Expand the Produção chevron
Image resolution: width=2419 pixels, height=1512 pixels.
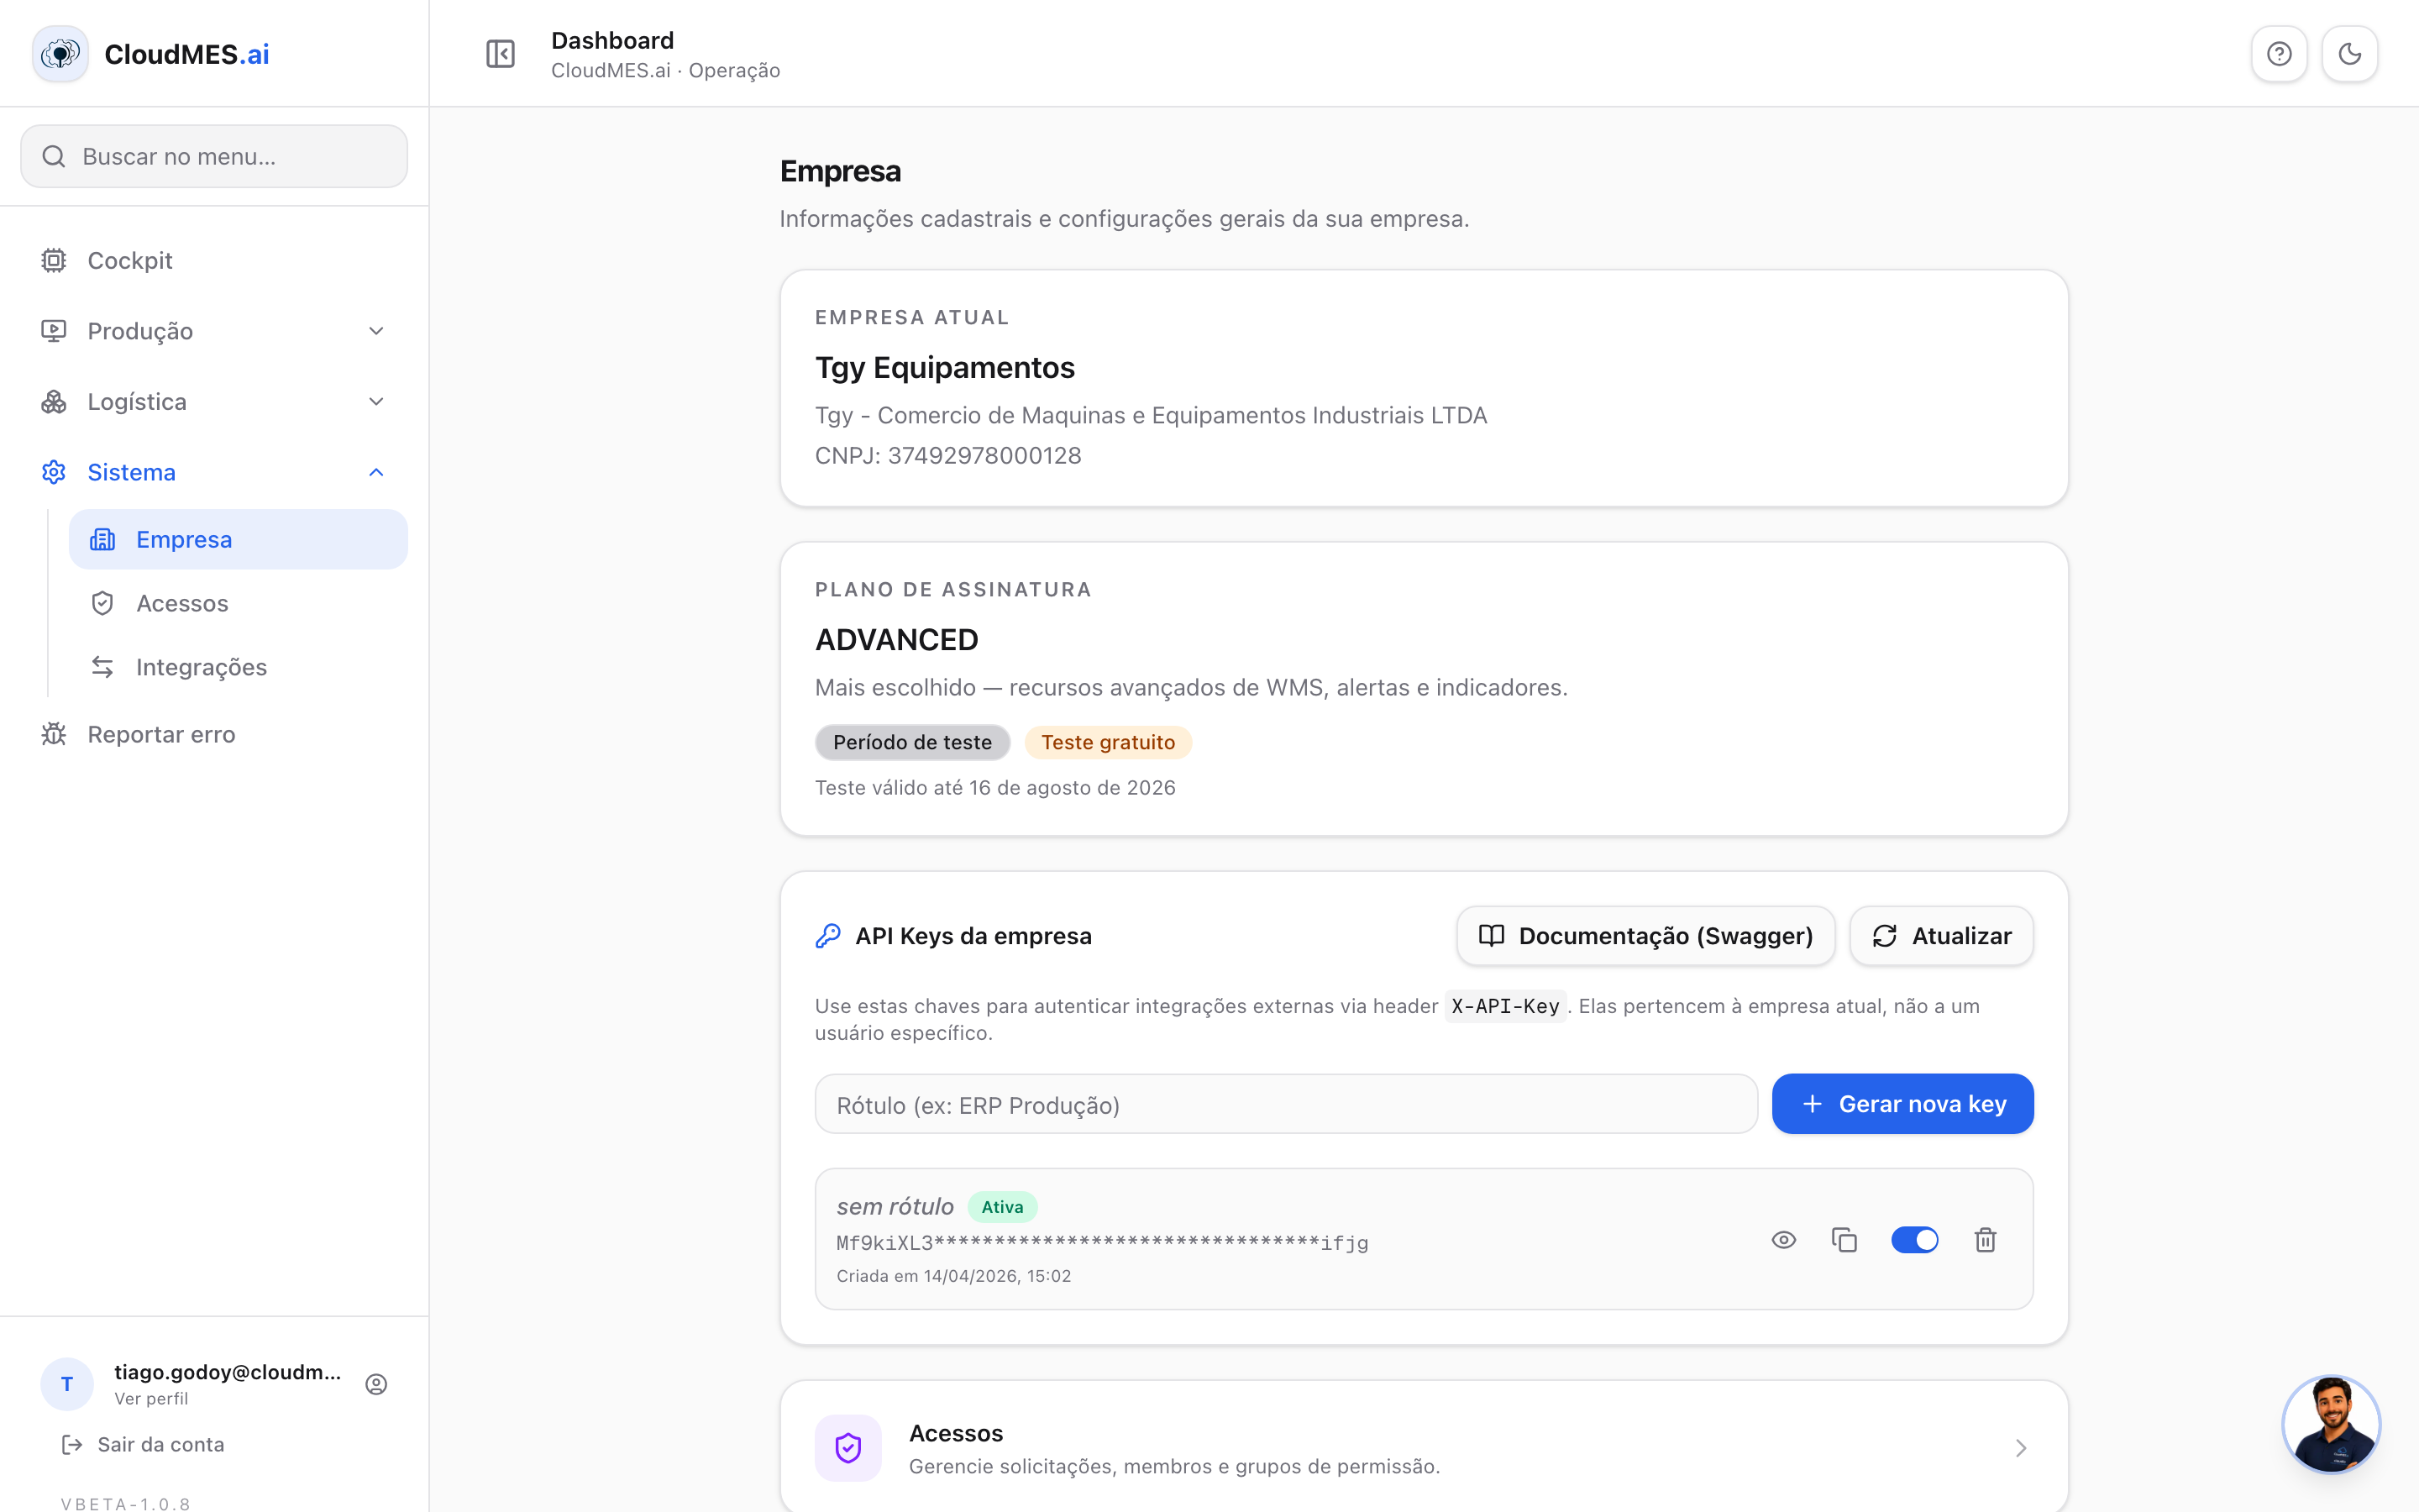pos(375,331)
